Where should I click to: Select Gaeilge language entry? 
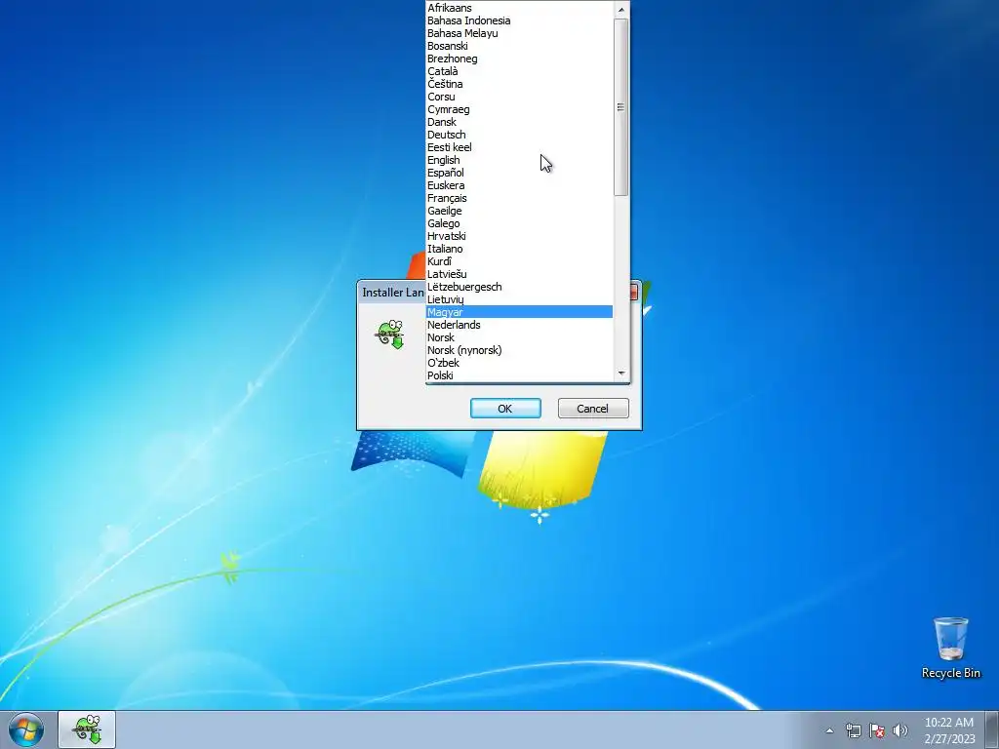[519, 211]
